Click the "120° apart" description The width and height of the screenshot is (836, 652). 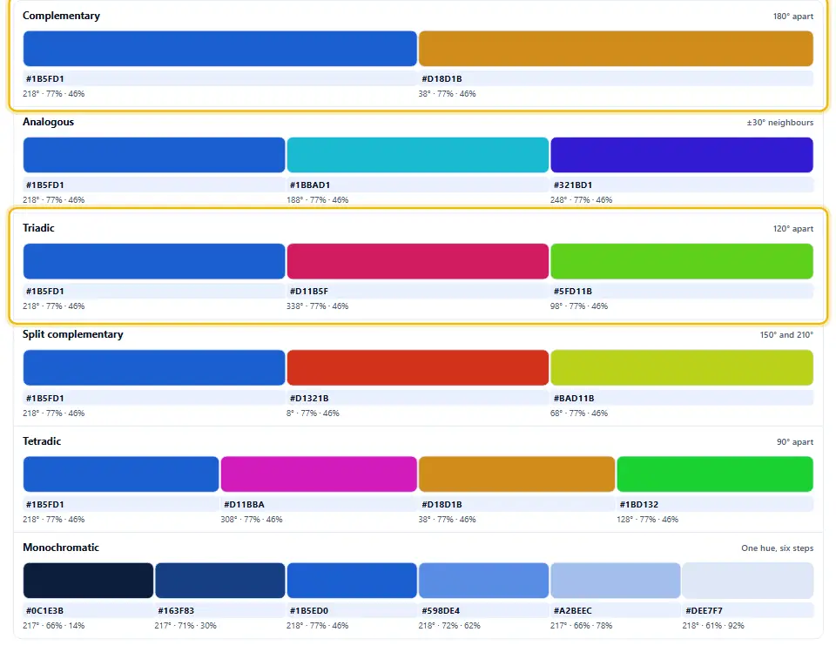792,228
